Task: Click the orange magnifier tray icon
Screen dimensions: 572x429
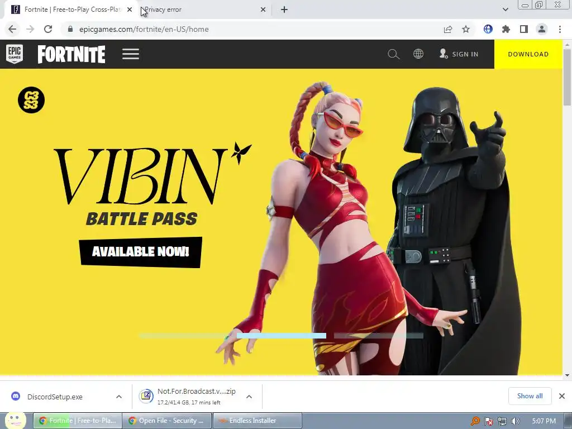Action: [475, 421]
